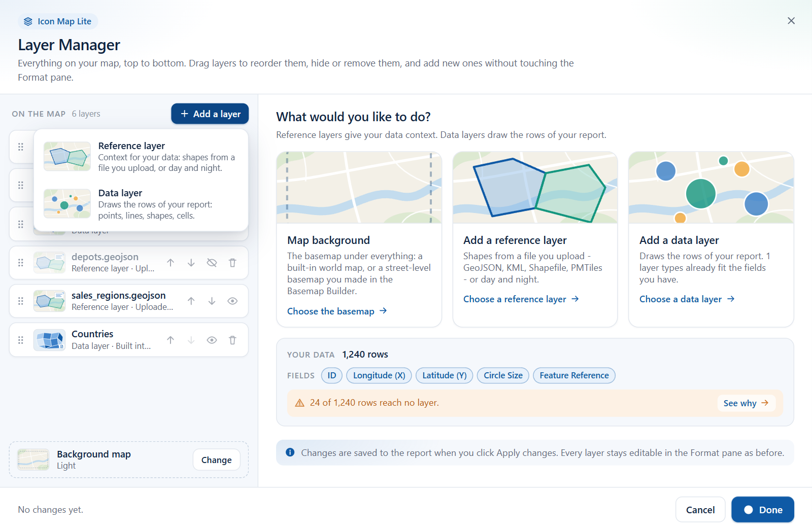Choose Data layer from the menu
The height and width of the screenshot is (531, 812).
coord(141,204)
